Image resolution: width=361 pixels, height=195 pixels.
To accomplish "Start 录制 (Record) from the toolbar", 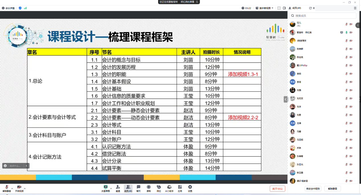I will [x=149, y=188].
